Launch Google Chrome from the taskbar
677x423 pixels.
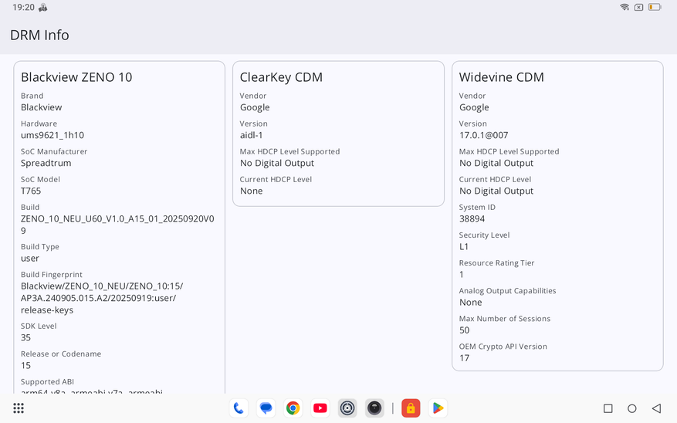[293, 408]
